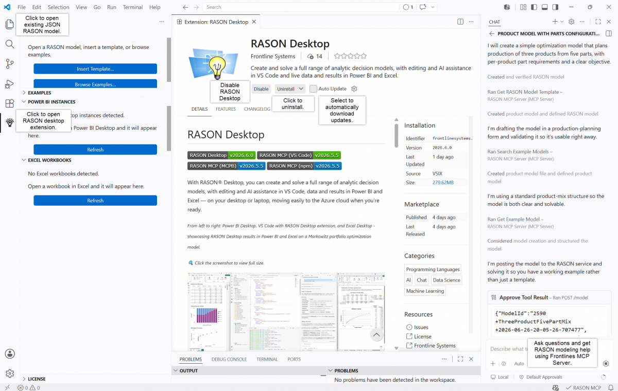
Task: Close the Extension: RASON Desktop tab
Action: point(254,22)
